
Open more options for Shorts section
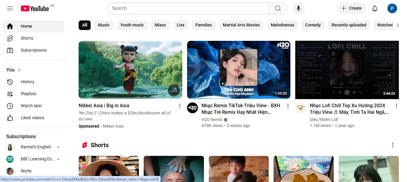tap(393, 145)
